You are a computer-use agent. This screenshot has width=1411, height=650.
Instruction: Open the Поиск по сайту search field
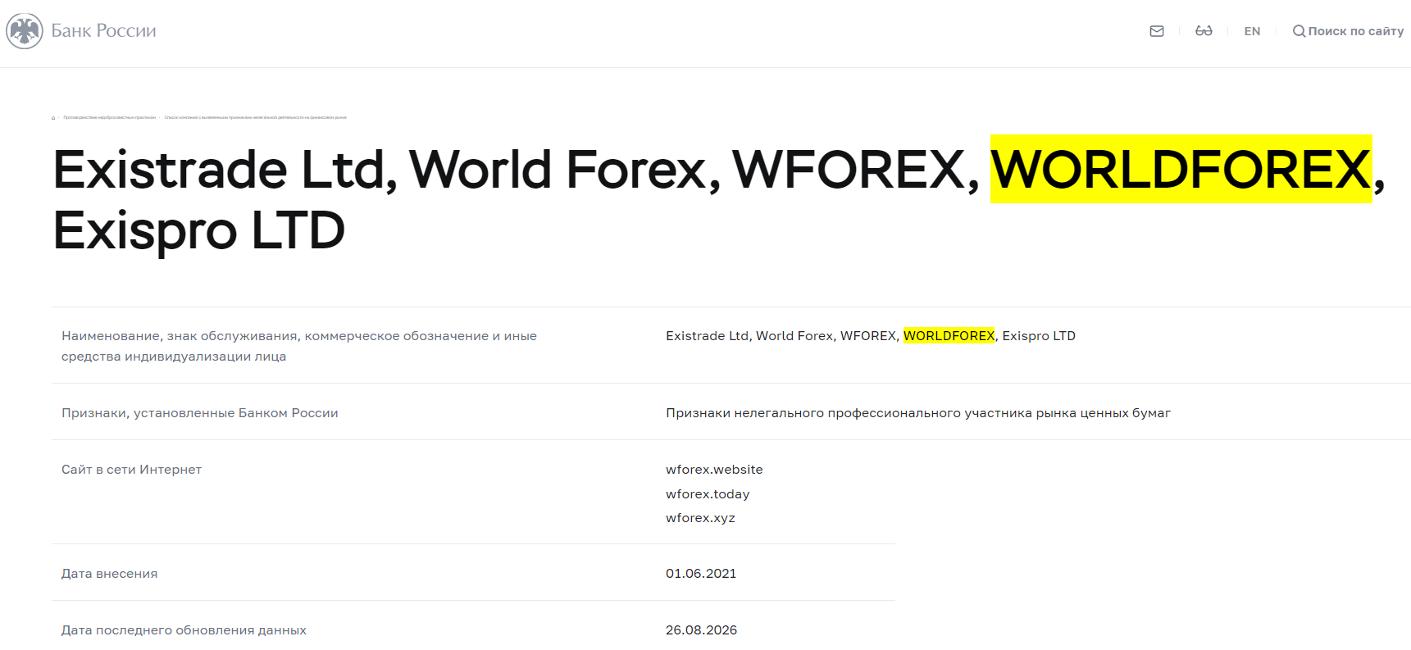[1356, 31]
